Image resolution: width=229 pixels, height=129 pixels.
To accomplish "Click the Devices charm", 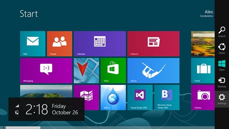I will (222, 83).
